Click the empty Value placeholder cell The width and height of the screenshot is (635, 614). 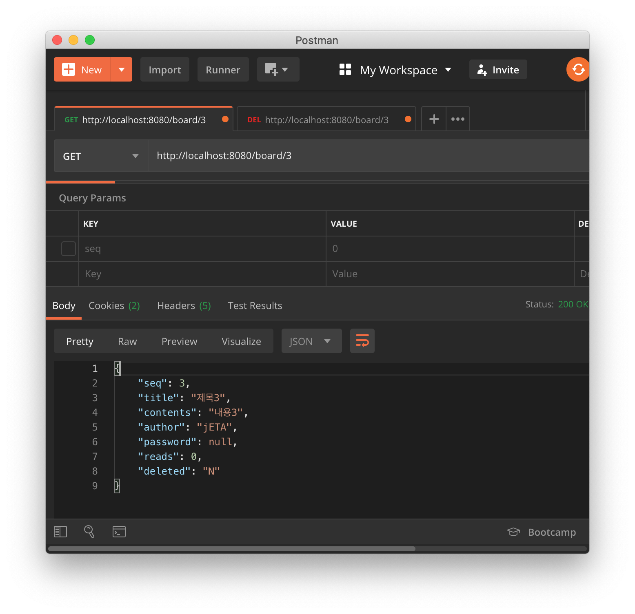[450, 274]
